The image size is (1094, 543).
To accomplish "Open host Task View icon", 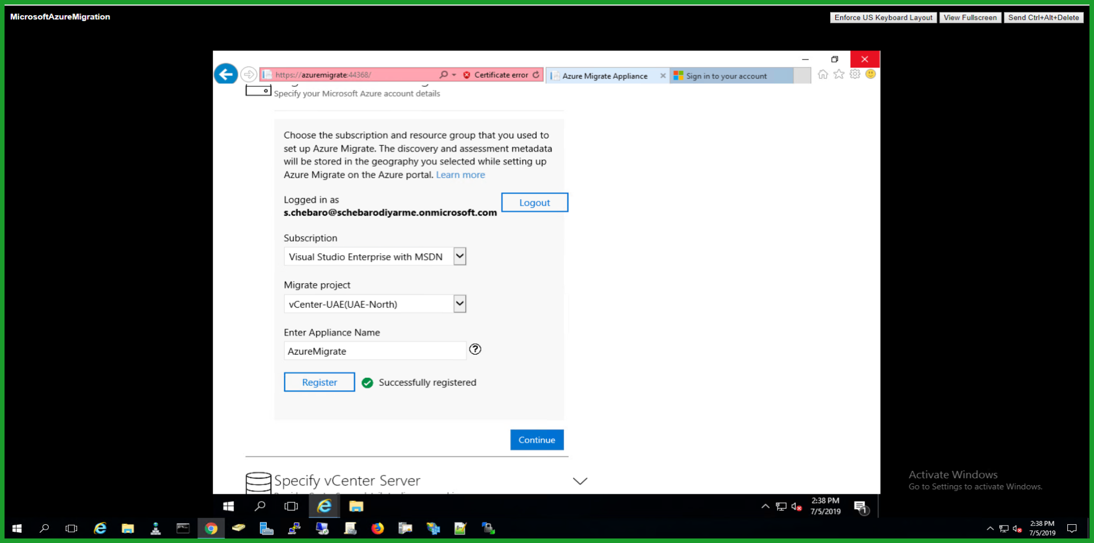I will tap(71, 528).
